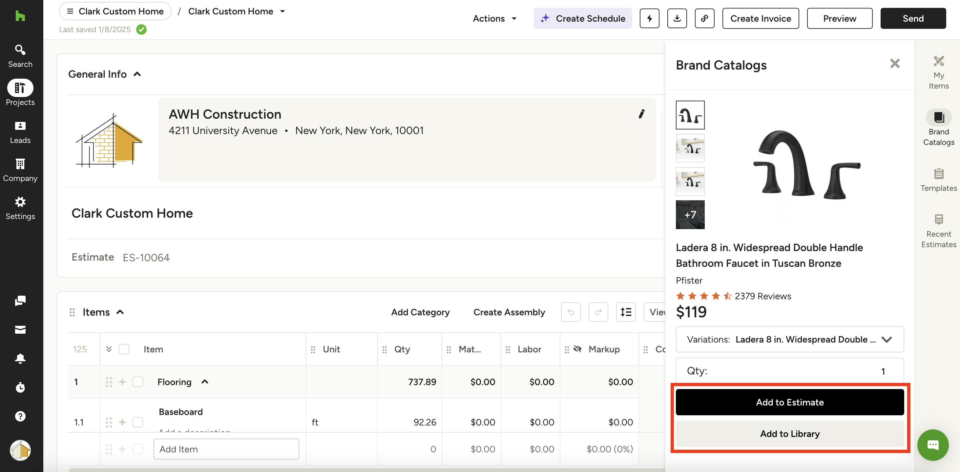Click the download icon button
This screenshot has height=472, width=960.
(677, 18)
